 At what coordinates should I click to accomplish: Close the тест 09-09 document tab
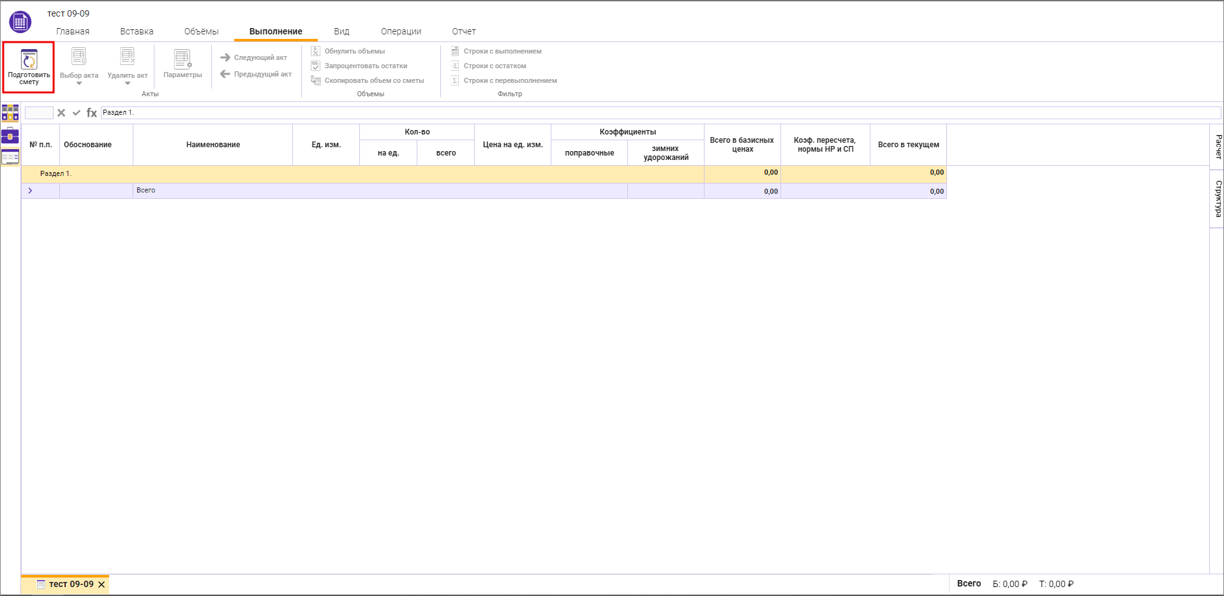[x=101, y=585]
